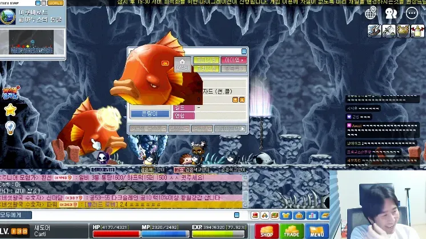
Task: Expand the grayed button under Item button
Action: coord(234,68)
